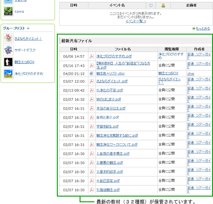Click the 企画者 column header
213x204 pixels.
[192, 5]
